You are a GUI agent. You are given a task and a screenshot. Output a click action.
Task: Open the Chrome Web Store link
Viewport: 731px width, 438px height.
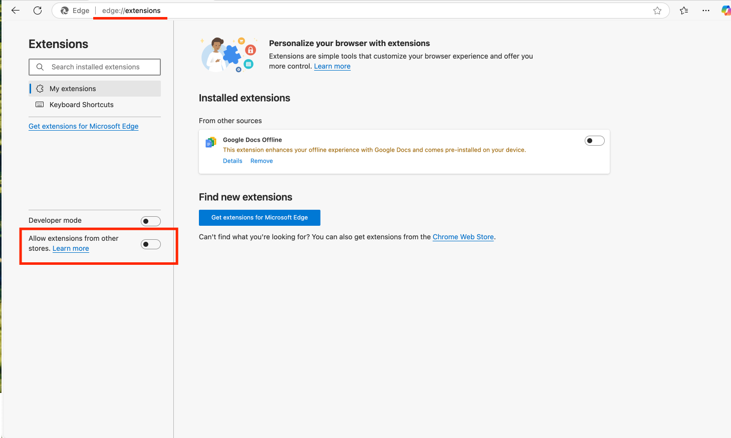point(463,237)
